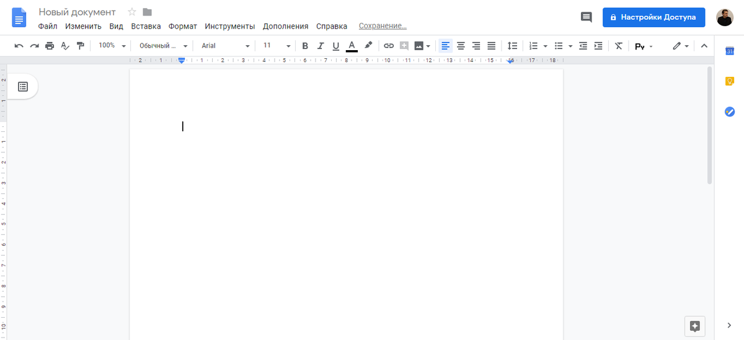Apply numbered list
The width and height of the screenshot is (744, 340).
[x=533, y=46]
